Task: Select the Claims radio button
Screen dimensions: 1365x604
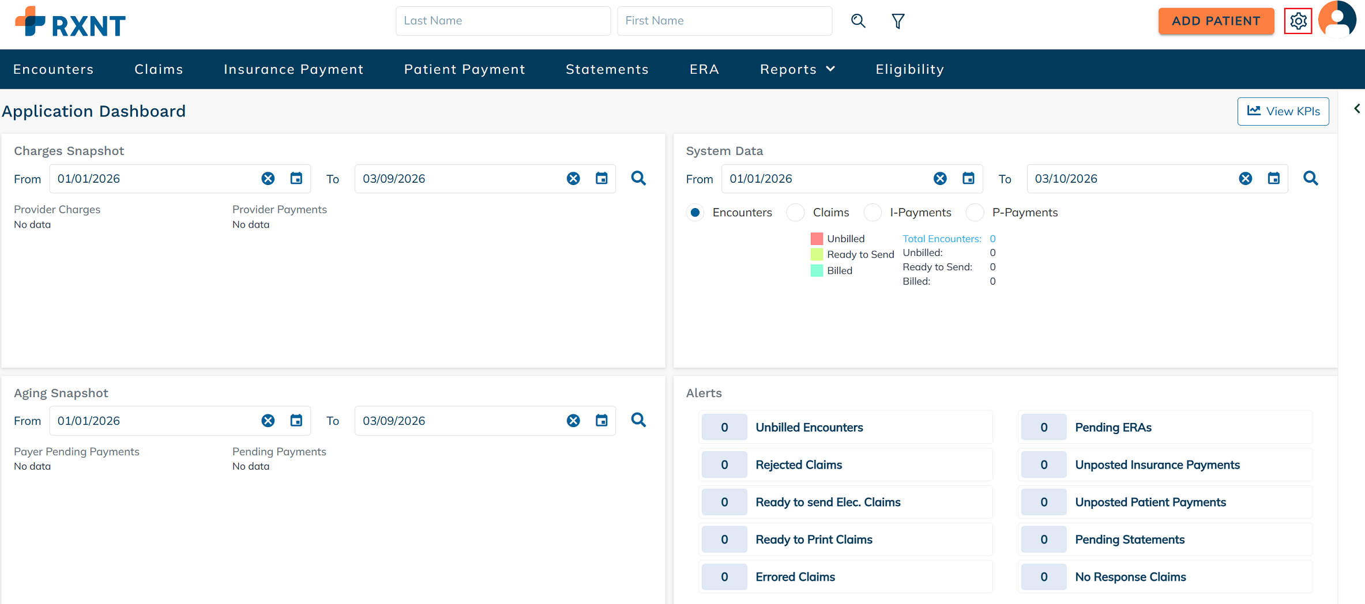Action: pos(796,213)
